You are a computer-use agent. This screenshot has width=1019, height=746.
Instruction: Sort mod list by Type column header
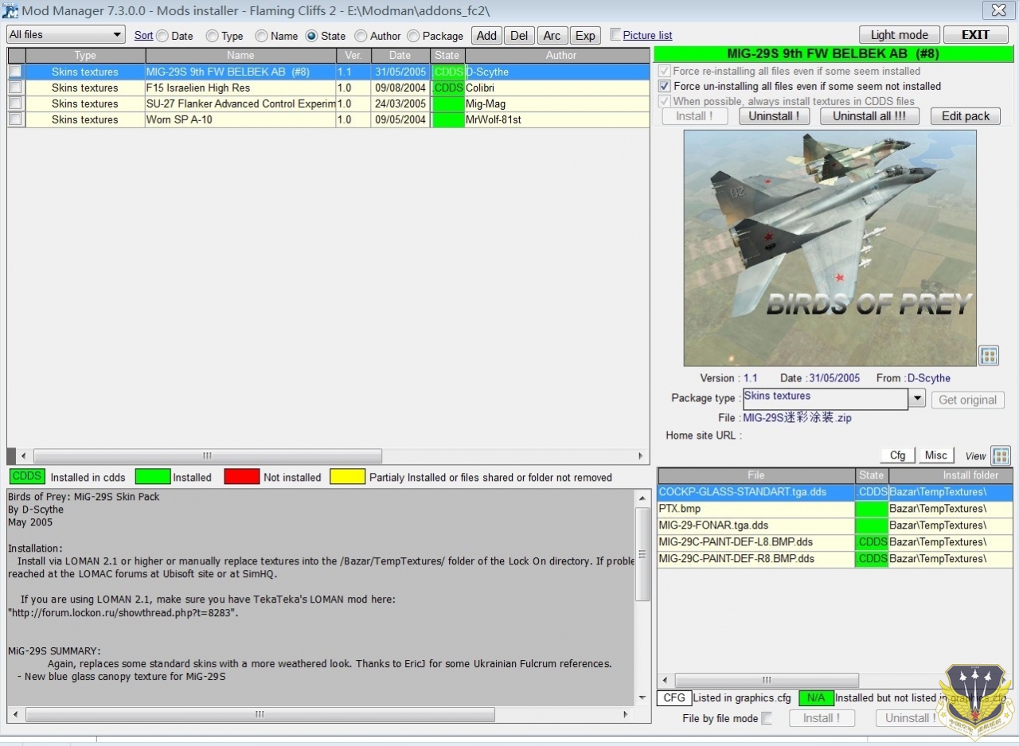tap(85, 56)
